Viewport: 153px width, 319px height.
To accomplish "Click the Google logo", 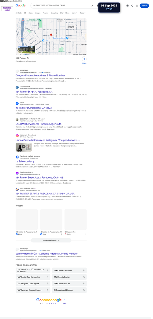I will point(21,6).
